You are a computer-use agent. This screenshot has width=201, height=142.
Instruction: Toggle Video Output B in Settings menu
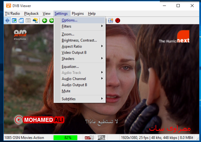pyautogui.click(x=74, y=53)
